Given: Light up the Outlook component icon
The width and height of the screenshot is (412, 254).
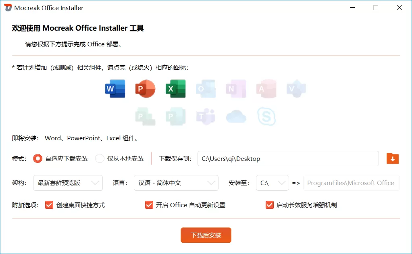Looking at the screenshot, I should 206,89.
